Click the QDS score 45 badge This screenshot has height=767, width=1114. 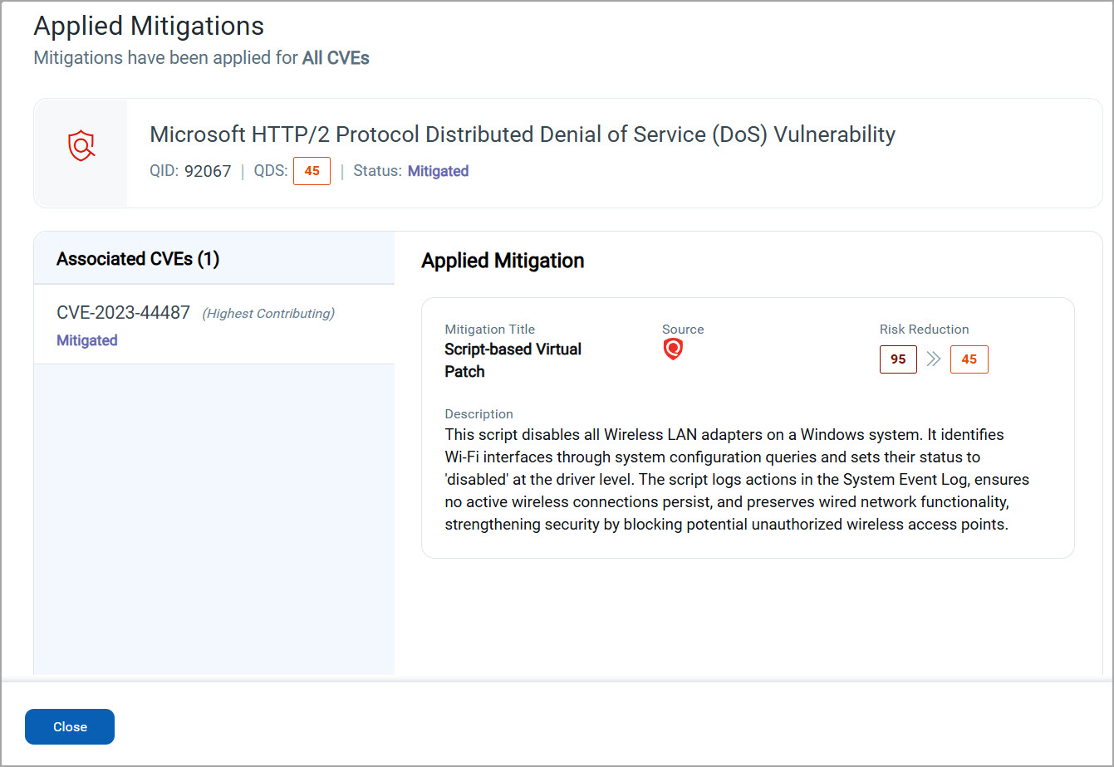point(312,171)
